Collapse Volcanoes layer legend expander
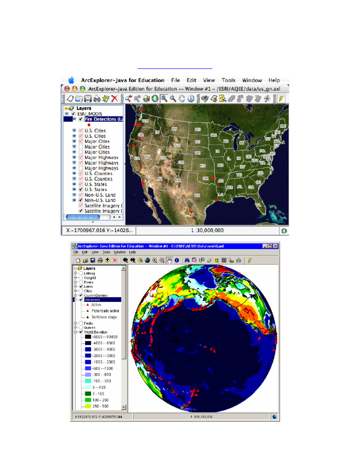350x467 pixels. (x=76, y=300)
